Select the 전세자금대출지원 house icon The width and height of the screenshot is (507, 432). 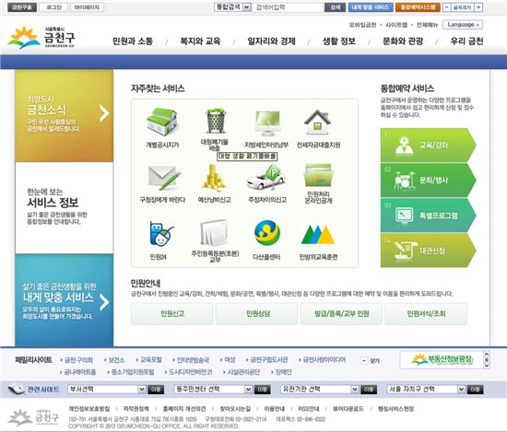pos(318,123)
